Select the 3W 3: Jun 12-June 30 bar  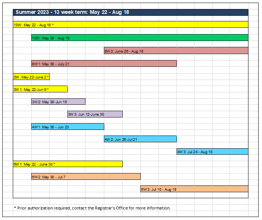(x=95, y=114)
